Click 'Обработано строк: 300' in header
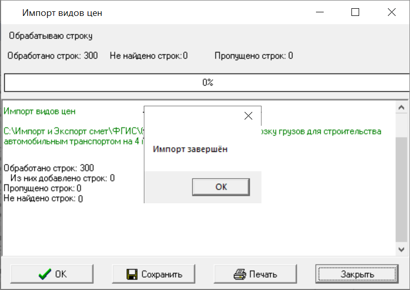The image size is (410, 290). click(52, 55)
